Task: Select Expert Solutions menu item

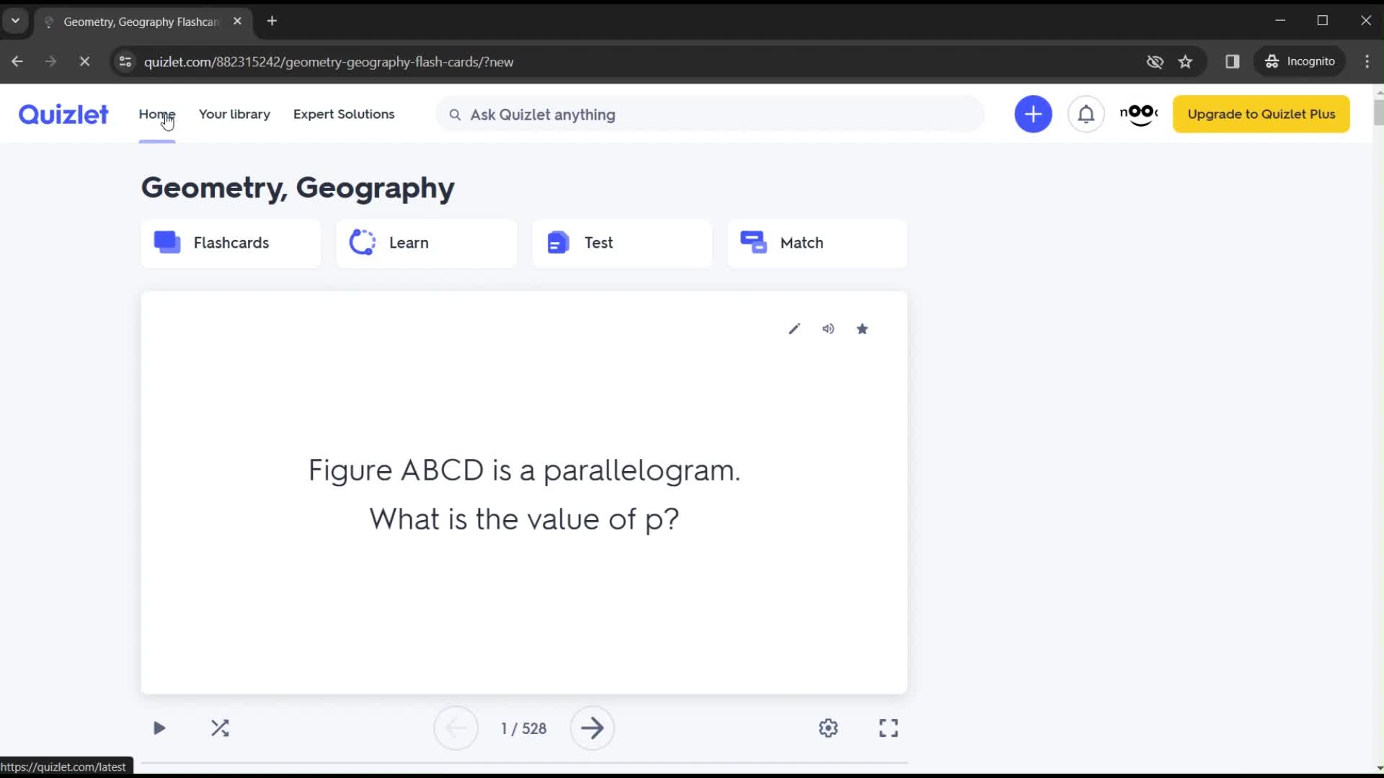Action: (x=344, y=114)
